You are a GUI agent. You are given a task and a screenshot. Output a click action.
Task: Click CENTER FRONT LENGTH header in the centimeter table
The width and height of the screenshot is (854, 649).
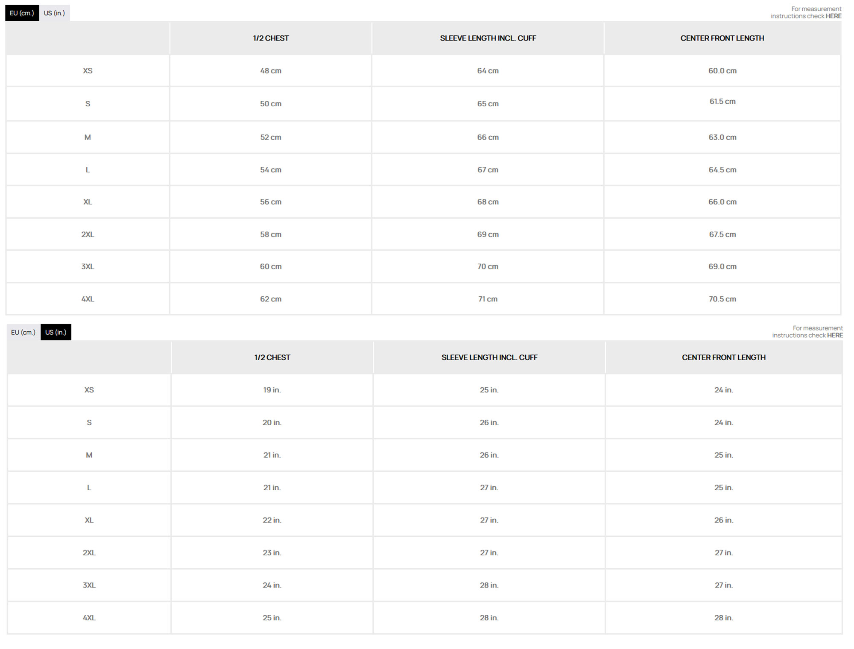722,38
